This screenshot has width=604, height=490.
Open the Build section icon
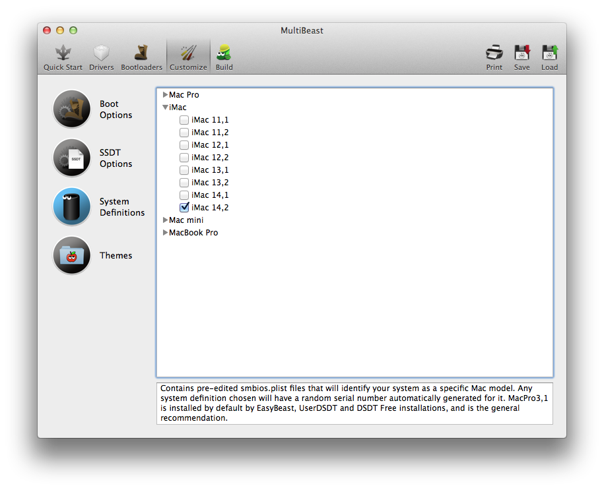pyautogui.click(x=224, y=53)
